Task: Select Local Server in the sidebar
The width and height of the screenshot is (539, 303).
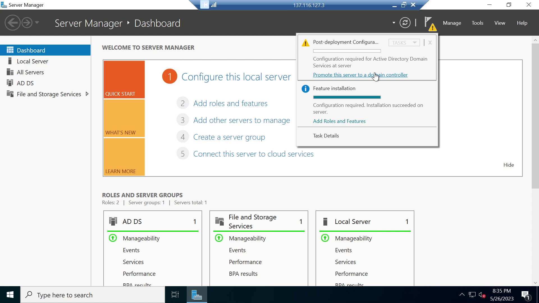Action: pyautogui.click(x=45, y=61)
